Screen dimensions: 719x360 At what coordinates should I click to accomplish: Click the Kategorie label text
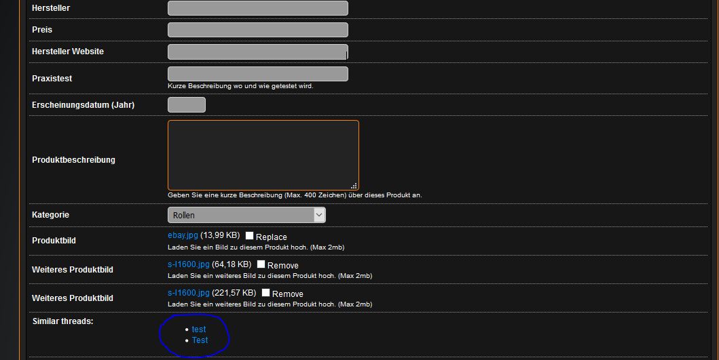coord(50,215)
